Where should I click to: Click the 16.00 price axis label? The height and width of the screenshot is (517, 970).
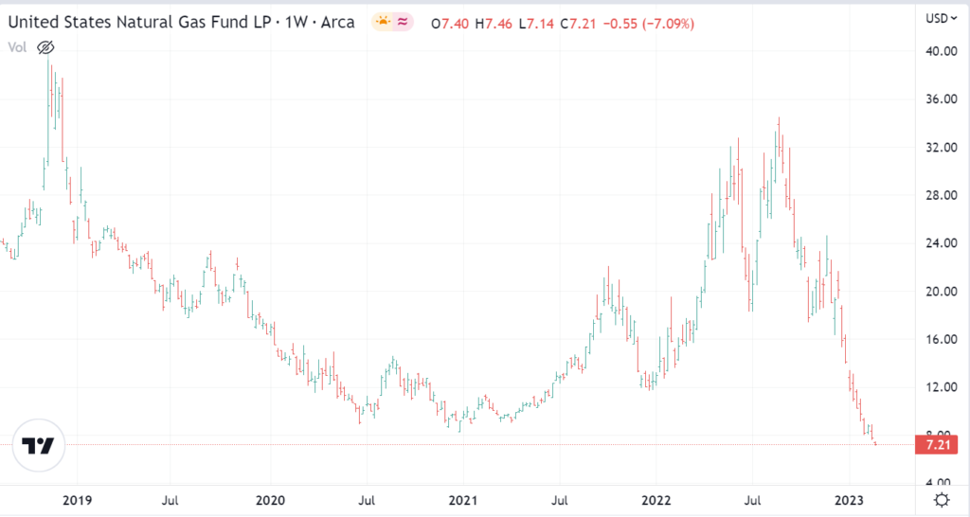941,340
